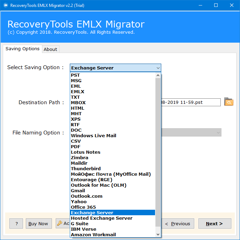Viewport: 240px width, 240px height.
Task: Pick Thunderbird from the list
Action: coord(112,169)
